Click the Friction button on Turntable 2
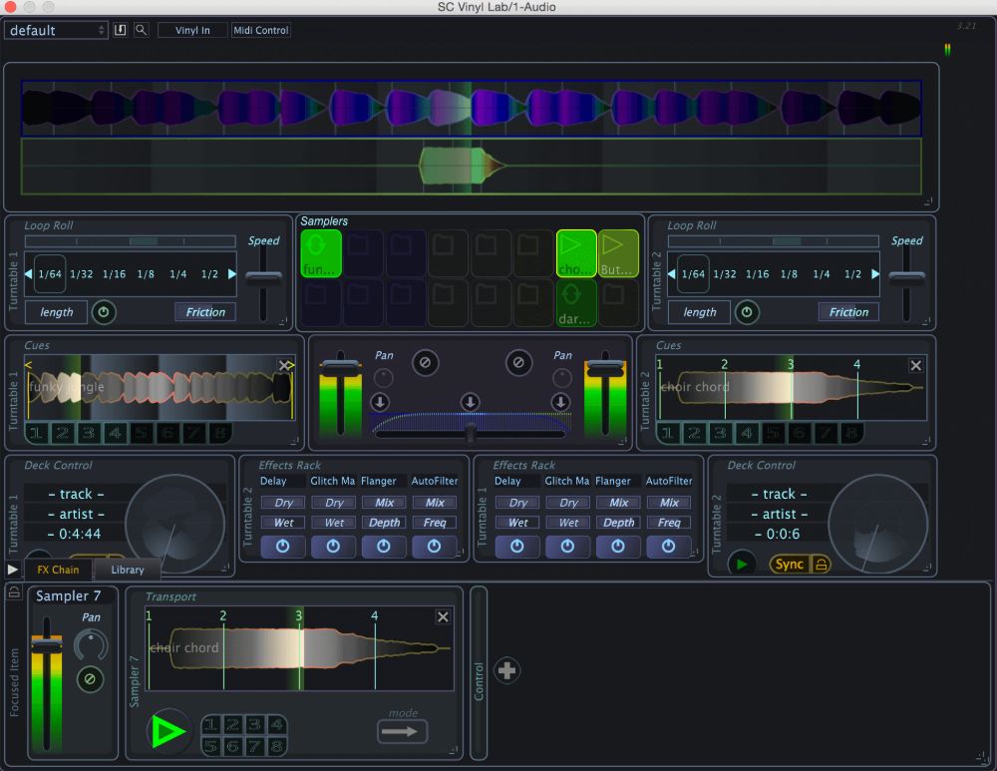This screenshot has height=771, width=997. pyautogui.click(x=848, y=312)
